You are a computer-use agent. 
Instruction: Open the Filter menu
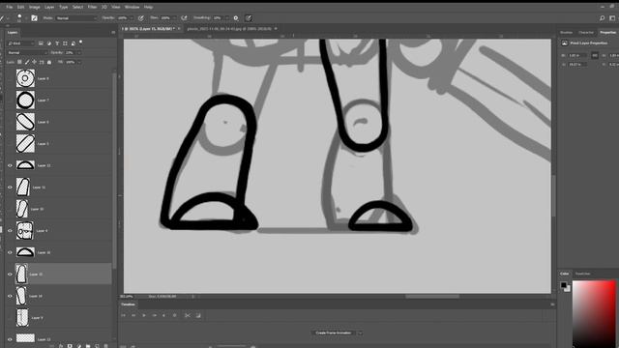coord(92,7)
